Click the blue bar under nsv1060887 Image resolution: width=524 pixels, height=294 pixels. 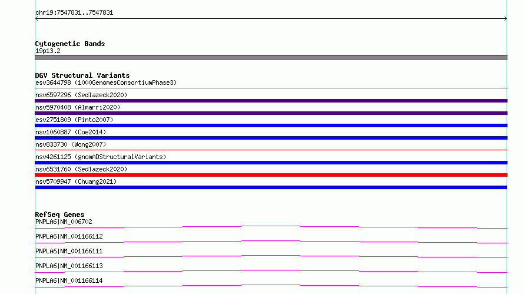271,138
